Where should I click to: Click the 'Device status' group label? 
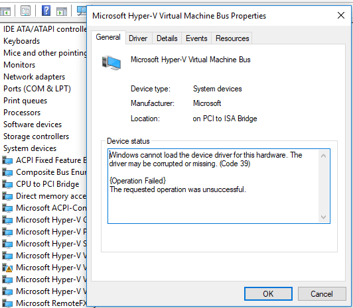[x=128, y=141]
